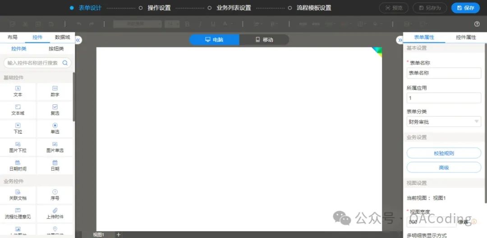Screen dimensions: 487x238
Task: Collapse the left panel with double-chevron
Action: [x=78, y=40]
